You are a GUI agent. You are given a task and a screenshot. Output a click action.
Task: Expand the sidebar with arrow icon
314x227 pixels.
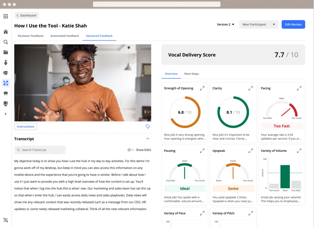tap(6, 114)
